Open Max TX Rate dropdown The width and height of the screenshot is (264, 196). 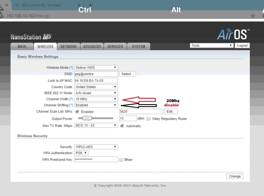coord(96,125)
